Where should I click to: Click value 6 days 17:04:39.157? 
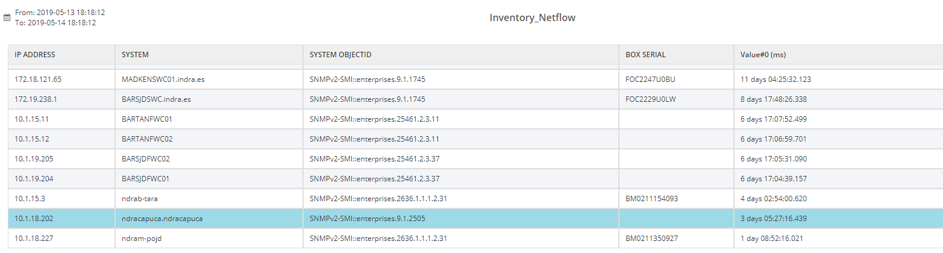774,178
